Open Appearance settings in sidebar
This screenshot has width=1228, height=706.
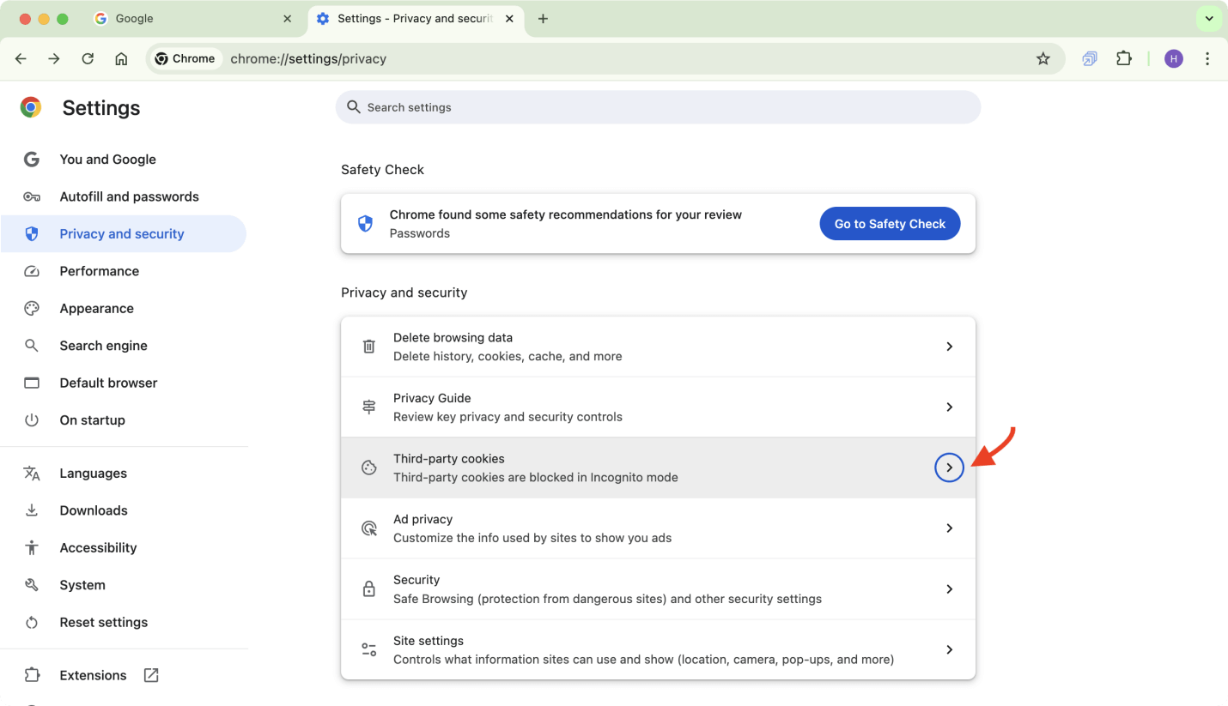96,308
